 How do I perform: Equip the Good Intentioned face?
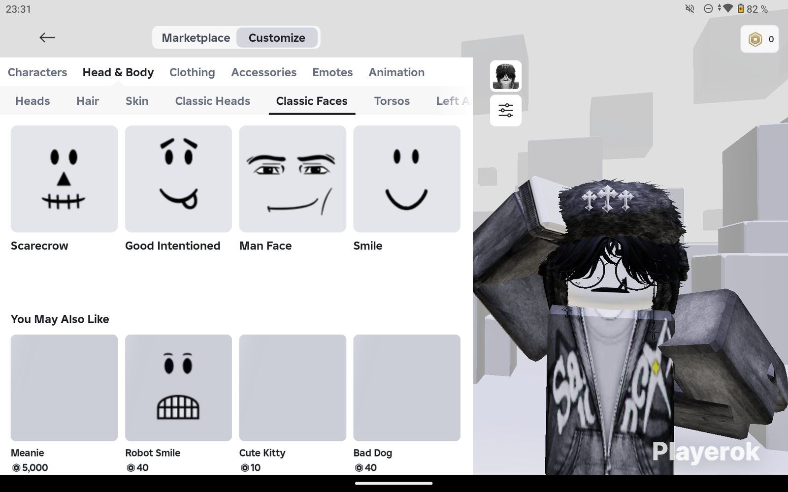click(178, 179)
